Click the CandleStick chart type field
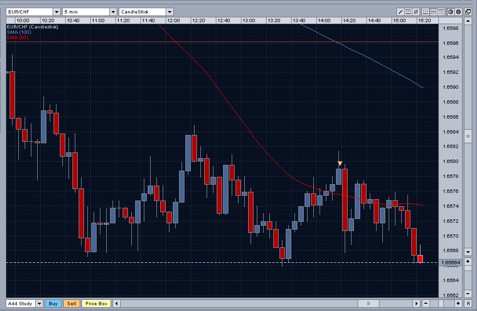Screen dimensions: 477x311 (x=143, y=12)
